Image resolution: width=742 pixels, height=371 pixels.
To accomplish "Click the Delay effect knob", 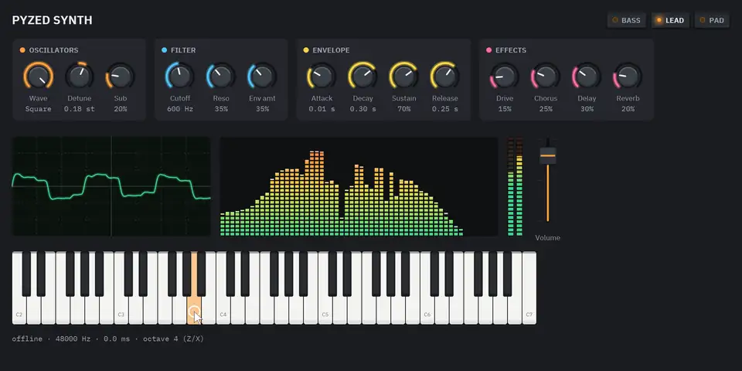I will pos(587,76).
